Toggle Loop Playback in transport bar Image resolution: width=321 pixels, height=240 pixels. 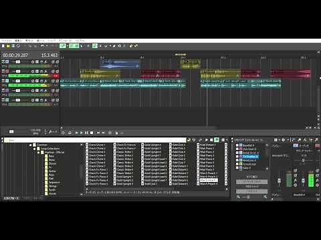click(x=70, y=133)
